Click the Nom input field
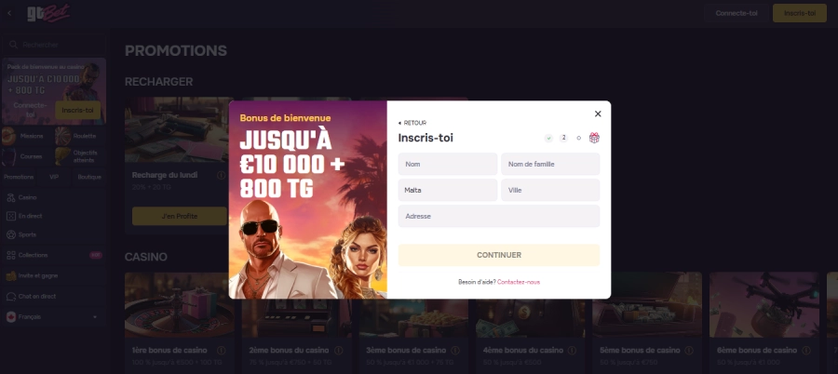Screen dimensions: 838x374 (447, 164)
